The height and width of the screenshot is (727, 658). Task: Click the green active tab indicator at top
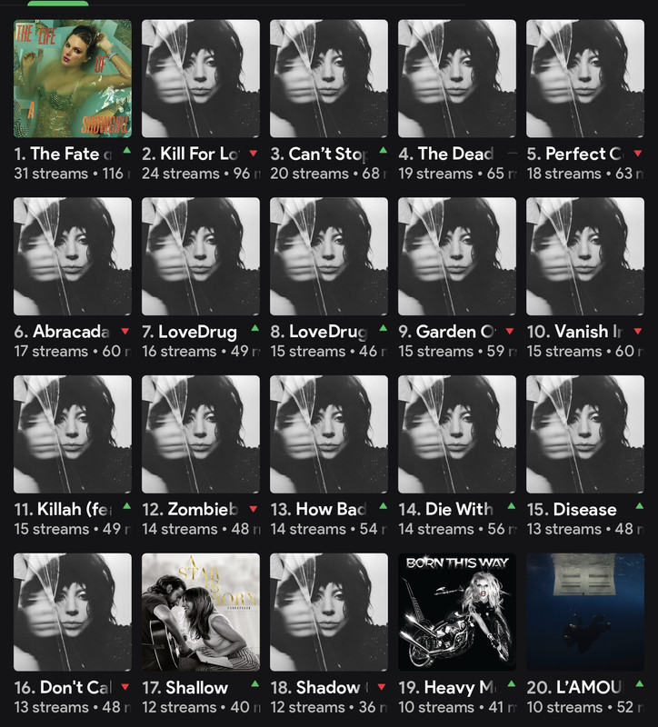click(x=58, y=4)
